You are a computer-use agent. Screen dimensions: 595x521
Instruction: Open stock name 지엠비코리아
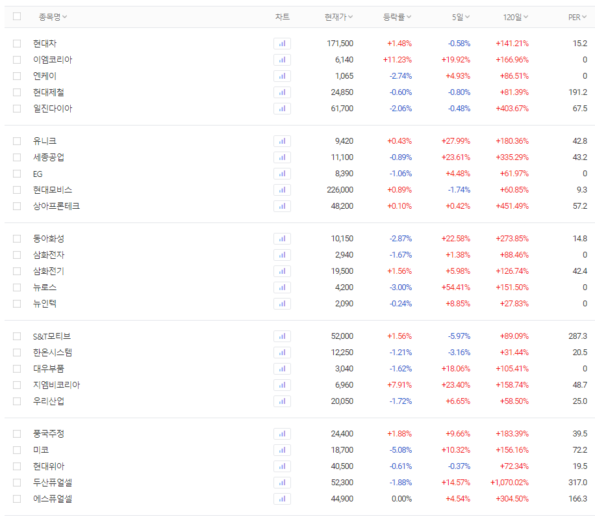click(x=56, y=385)
